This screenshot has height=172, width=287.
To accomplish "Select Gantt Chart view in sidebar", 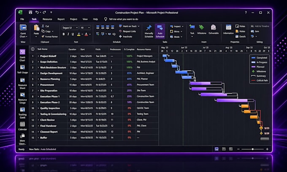I will (22, 56).
